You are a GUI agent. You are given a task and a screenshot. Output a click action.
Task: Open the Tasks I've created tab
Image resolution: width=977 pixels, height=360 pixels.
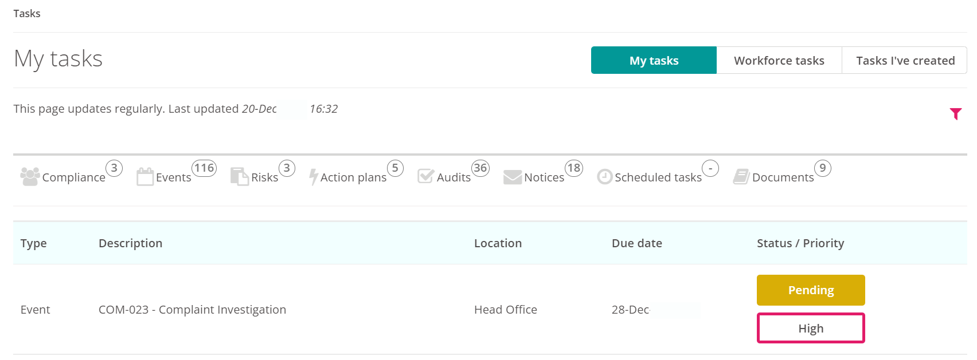click(905, 60)
